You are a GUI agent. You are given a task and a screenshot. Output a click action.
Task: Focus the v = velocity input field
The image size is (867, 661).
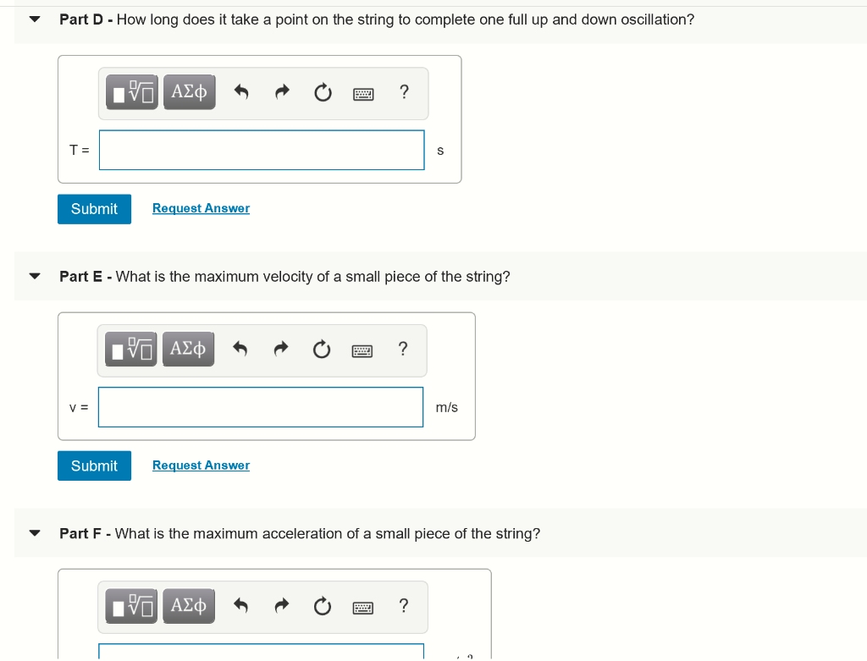pos(261,407)
